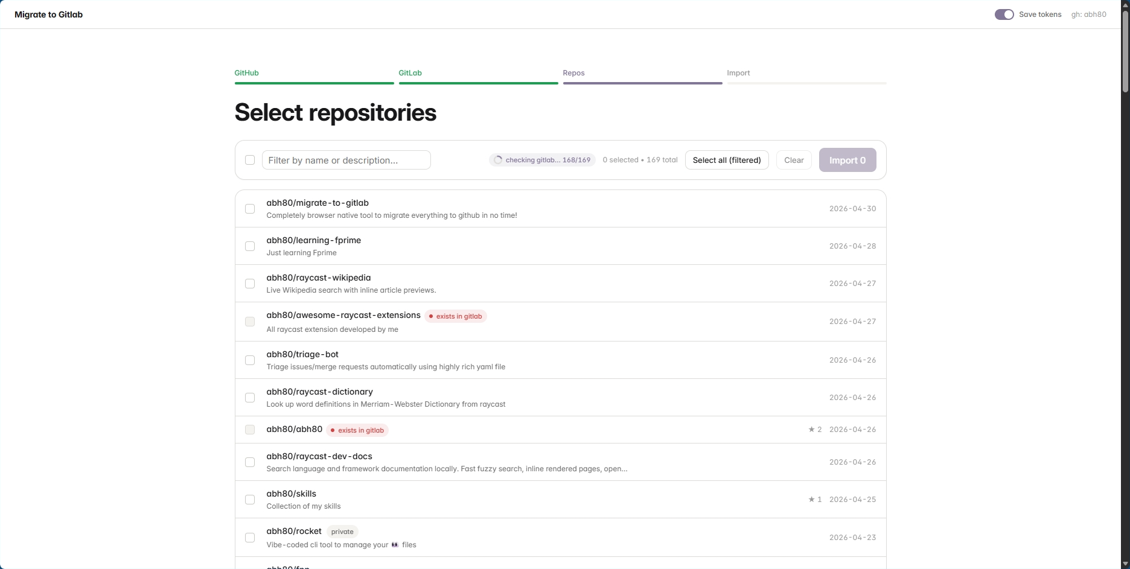This screenshot has height=569, width=1130.
Task: Click the star icon on abh80/abh80 row
Action: 811,430
